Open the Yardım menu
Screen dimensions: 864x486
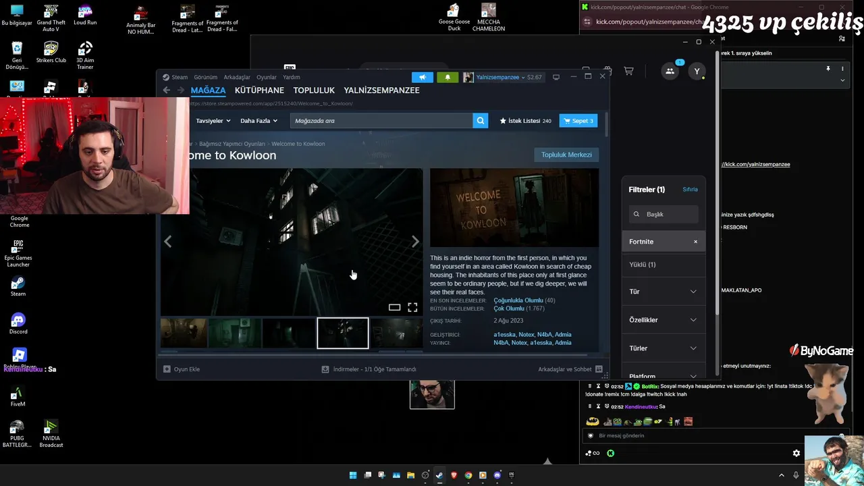pos(292,77)
